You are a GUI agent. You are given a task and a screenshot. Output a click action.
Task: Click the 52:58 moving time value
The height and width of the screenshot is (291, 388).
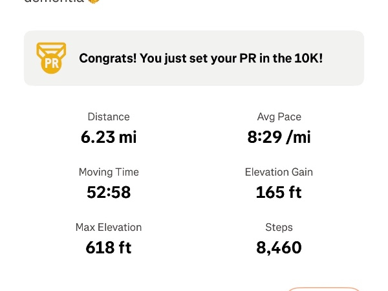click(x=109, y=192)
